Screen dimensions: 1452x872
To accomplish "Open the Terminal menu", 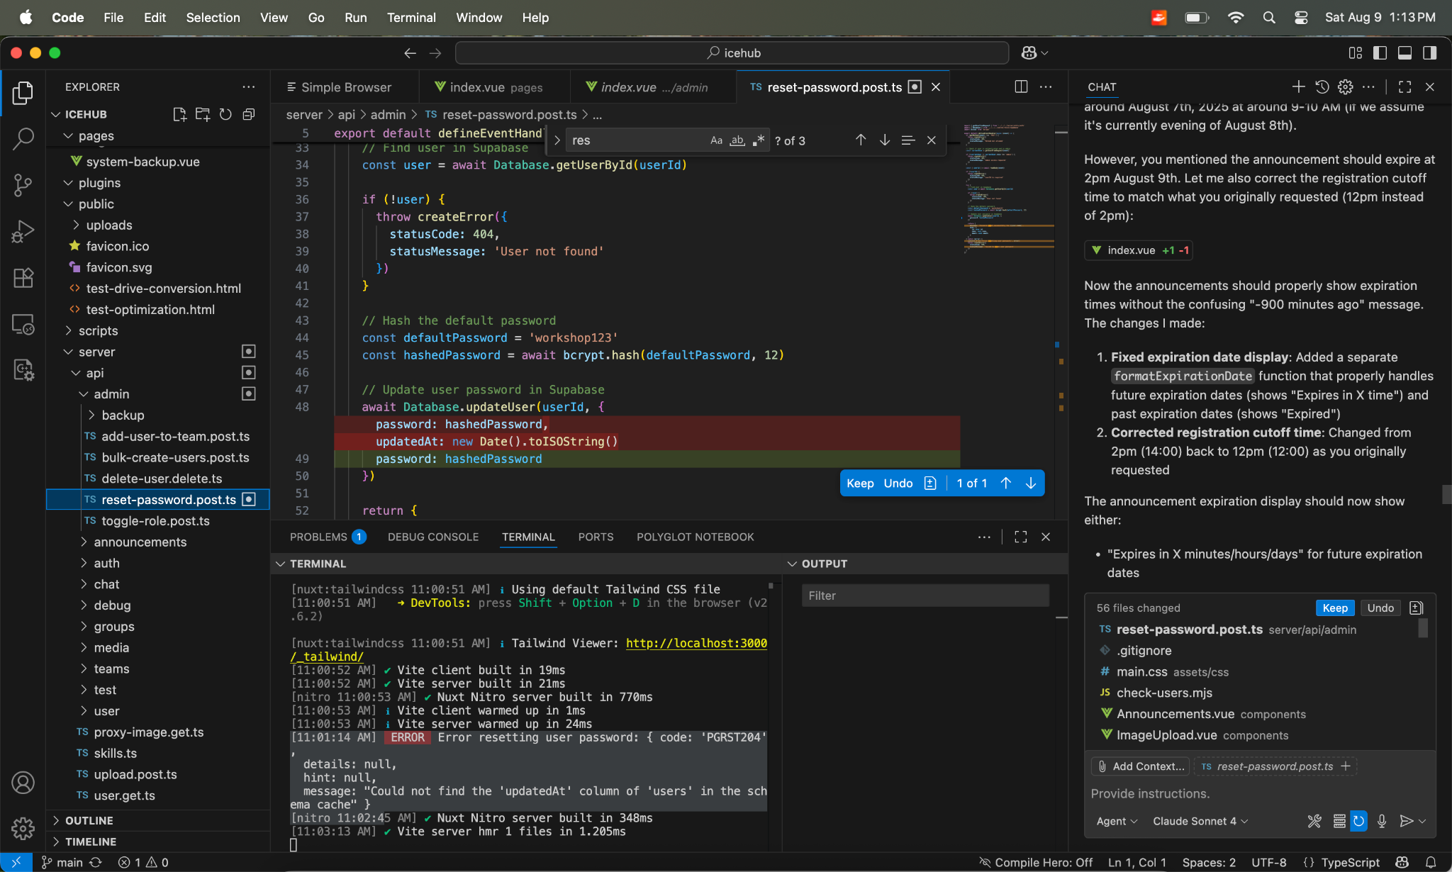I will (x=411, y=17).
